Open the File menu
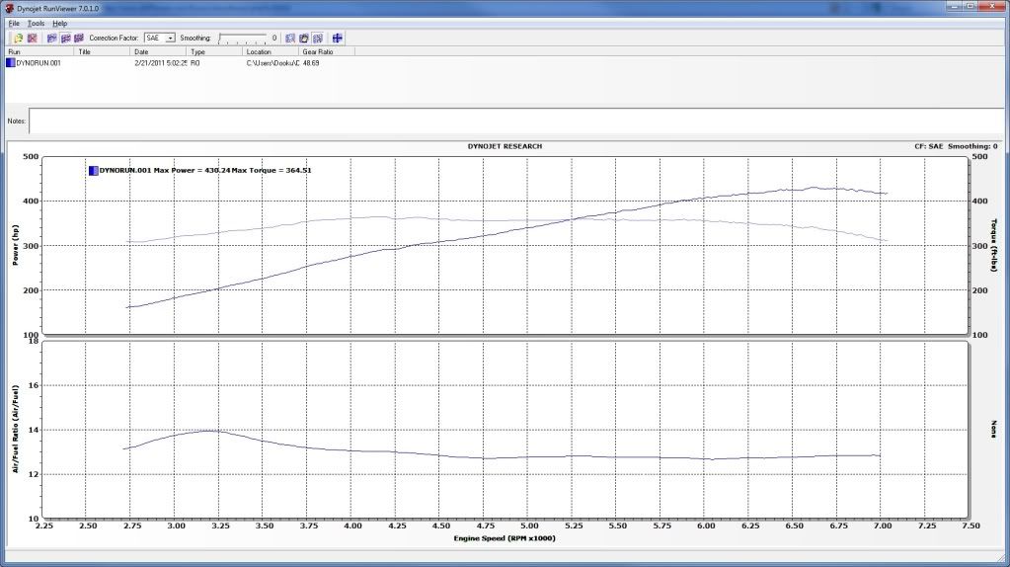 pos(14,23)
